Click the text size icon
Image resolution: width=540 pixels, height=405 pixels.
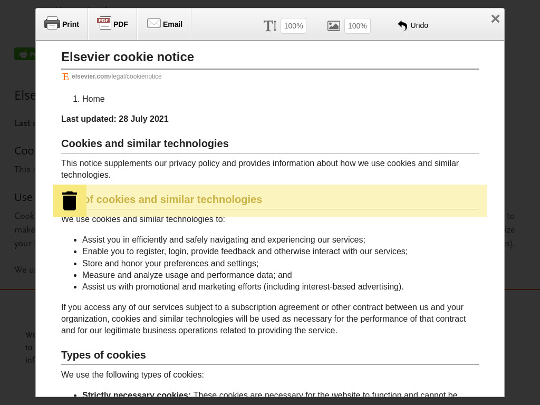click(270, 26)
